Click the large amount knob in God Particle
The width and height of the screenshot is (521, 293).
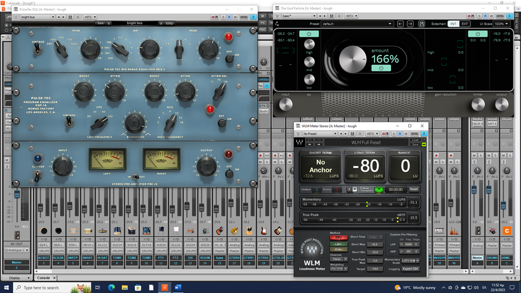(x=352, y=60)
